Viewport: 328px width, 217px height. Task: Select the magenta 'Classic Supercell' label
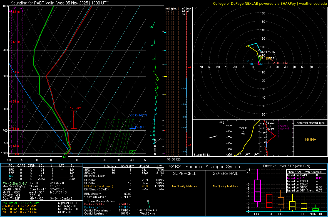tap(284, 127)
